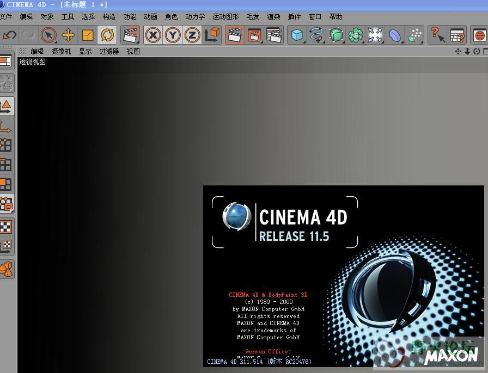Toggle the X axis lock

153,35
